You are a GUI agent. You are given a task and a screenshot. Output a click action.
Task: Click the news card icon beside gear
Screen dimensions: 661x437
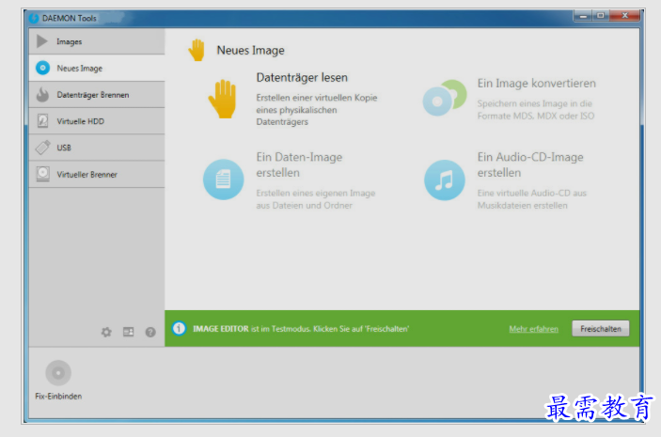(129, 332)
